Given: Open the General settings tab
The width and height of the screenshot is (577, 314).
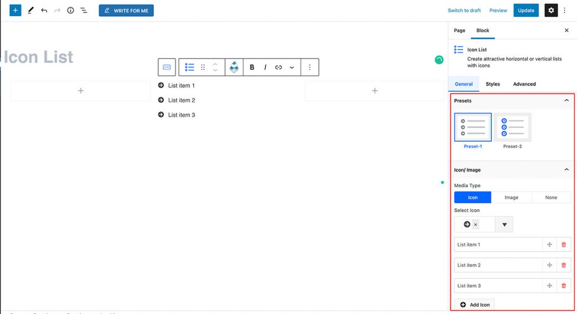Looking at the screenshot, I should (x=463, y=84).
